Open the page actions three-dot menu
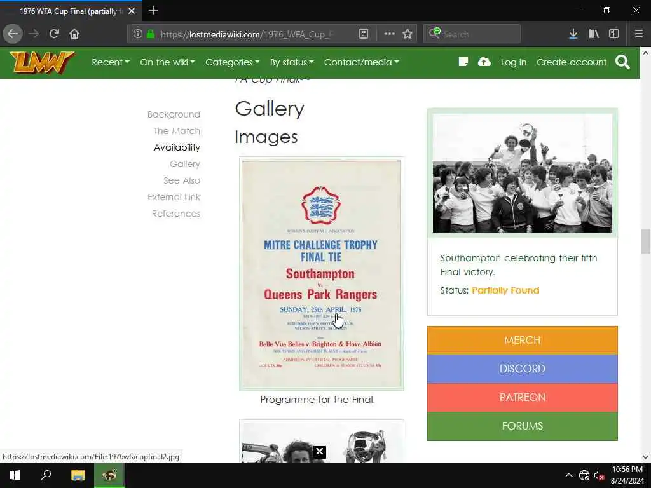 click(x=390, y=34)
